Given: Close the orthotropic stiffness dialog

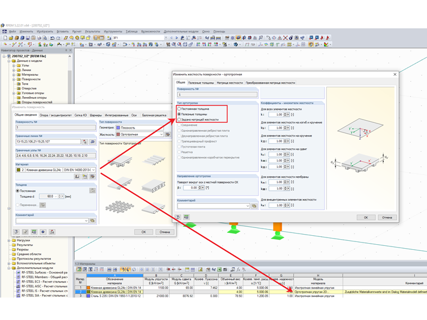Looking at the screenshot, I should [x=395, y=74].
